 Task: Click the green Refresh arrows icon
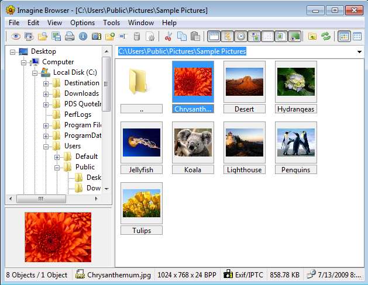[x=326, y=36]
